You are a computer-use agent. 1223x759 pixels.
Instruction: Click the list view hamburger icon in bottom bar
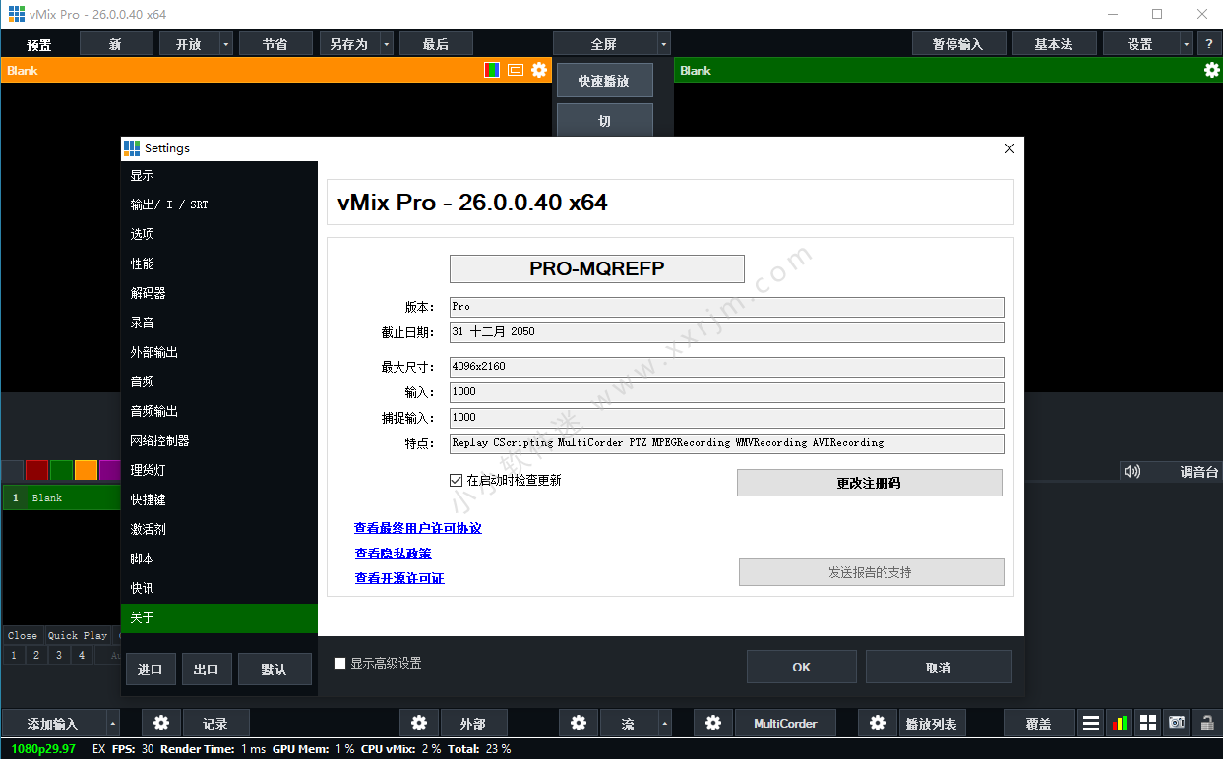pos(1091,723)
